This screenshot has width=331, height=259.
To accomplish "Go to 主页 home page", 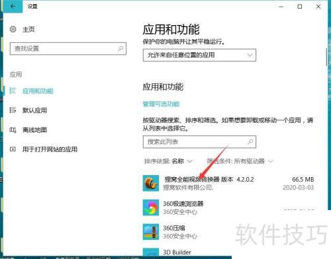I will [28, 29].
